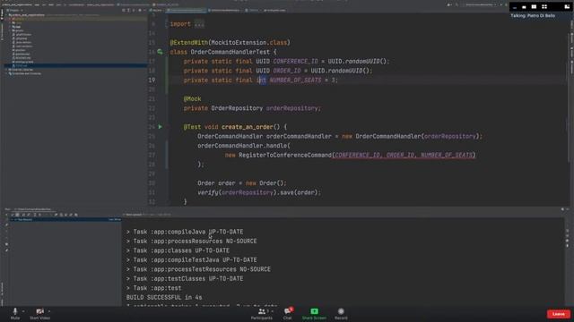The image size is (574, 322).
Task: Open the run configuration dropdown in the IDE toolbar
Action: [480, 4]
